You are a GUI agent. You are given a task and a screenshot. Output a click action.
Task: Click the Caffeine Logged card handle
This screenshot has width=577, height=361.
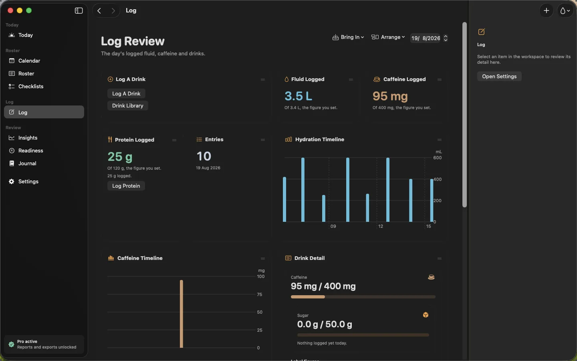point(440,80)
